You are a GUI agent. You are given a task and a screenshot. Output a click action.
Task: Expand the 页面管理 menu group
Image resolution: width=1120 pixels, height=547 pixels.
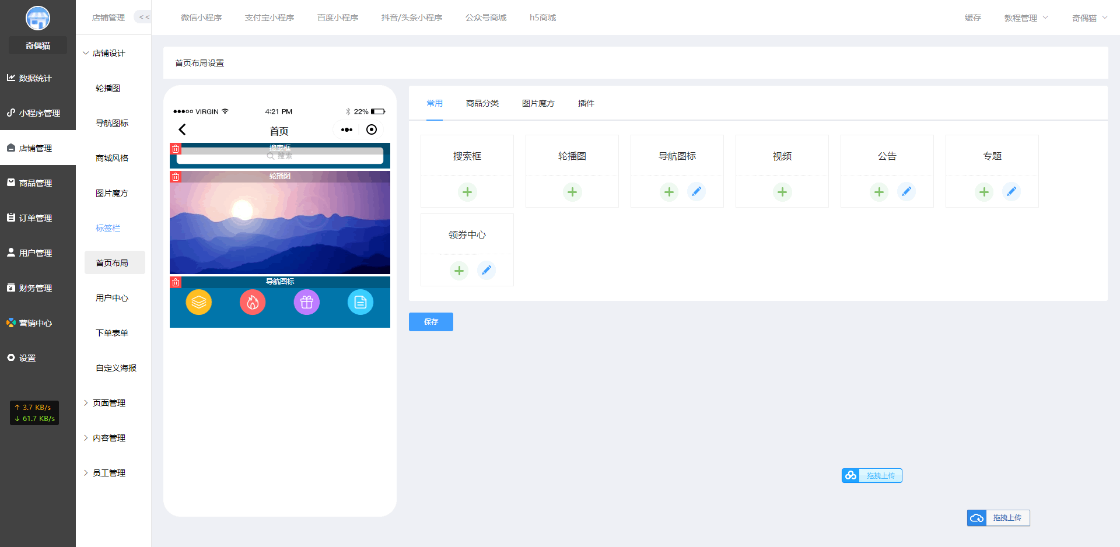pyautogui.click(x=104, y=403)
